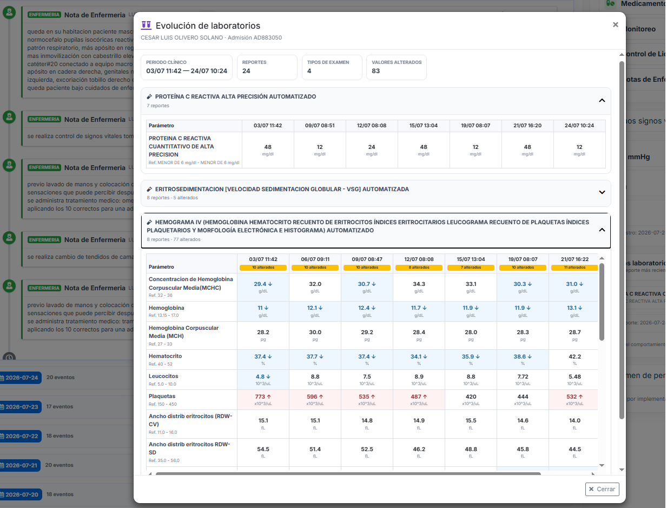The height and width of the screenshot is (508, 667).
Task: Click the test tubes icon beside Evolución de laboratorios
Action: click(x=146, y=25)
